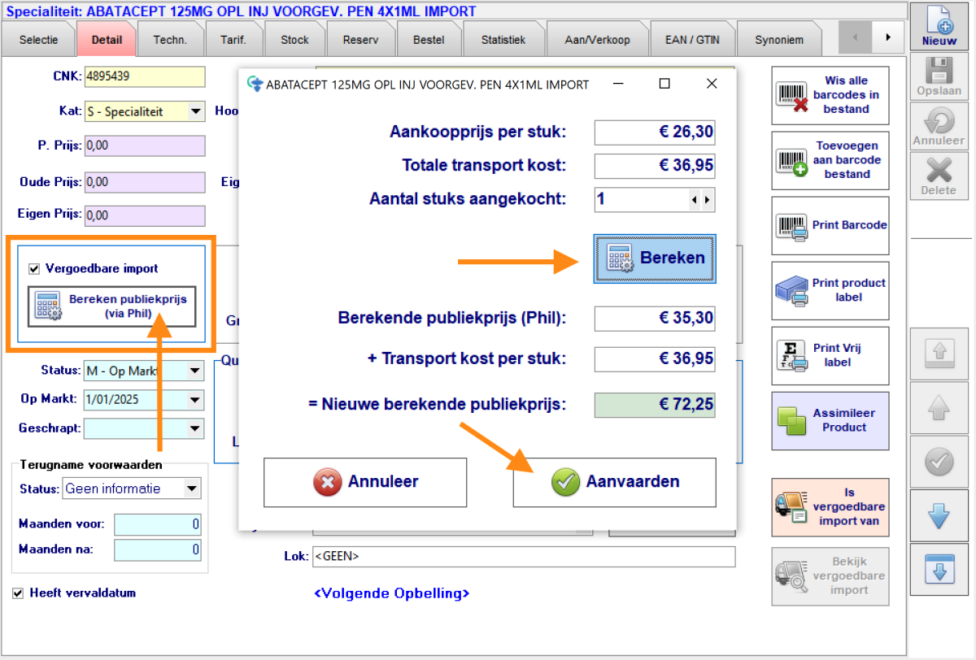The height and width of the screenshot is (660, 976).
Task: Click the grey checkmark circle icon
Action: [x=939, y=462]
